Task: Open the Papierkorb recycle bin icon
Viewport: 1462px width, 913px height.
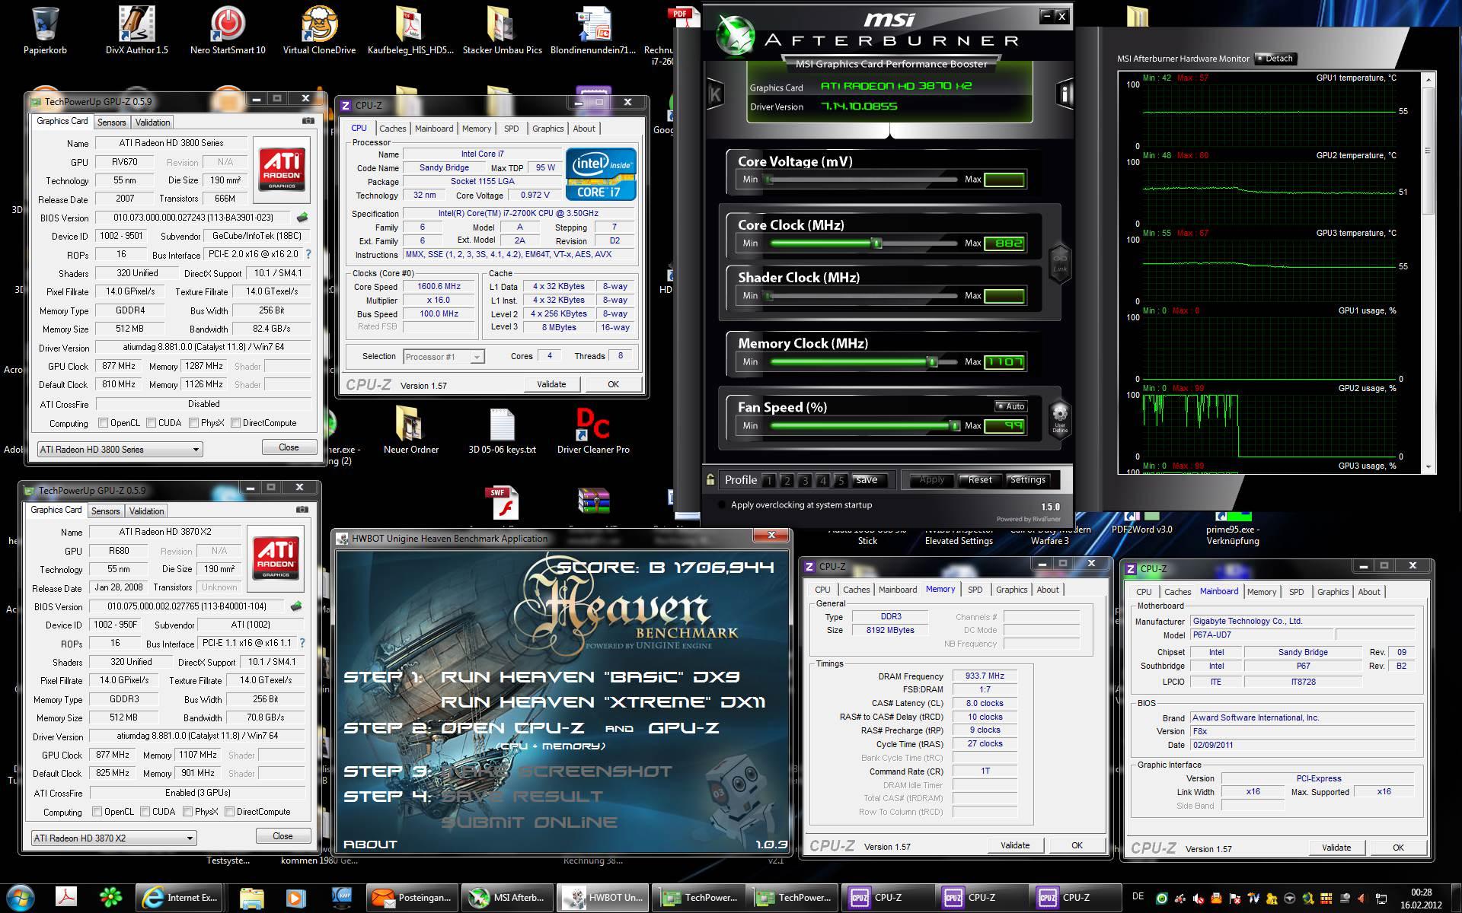Action: coord(46,29)
